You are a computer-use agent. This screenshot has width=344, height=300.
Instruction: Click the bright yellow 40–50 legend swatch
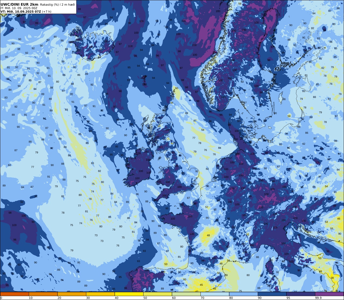(129, 294)
